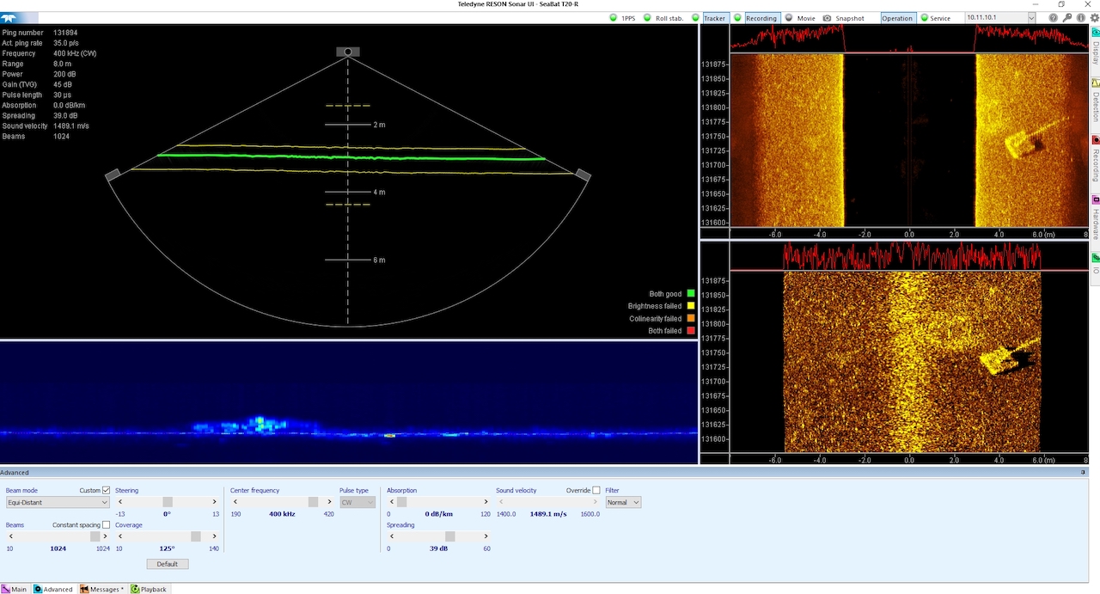The height and width of the screenshot is (594, 1100).
Task: Activate the Tracker mode button
Action: coord(714,17)
